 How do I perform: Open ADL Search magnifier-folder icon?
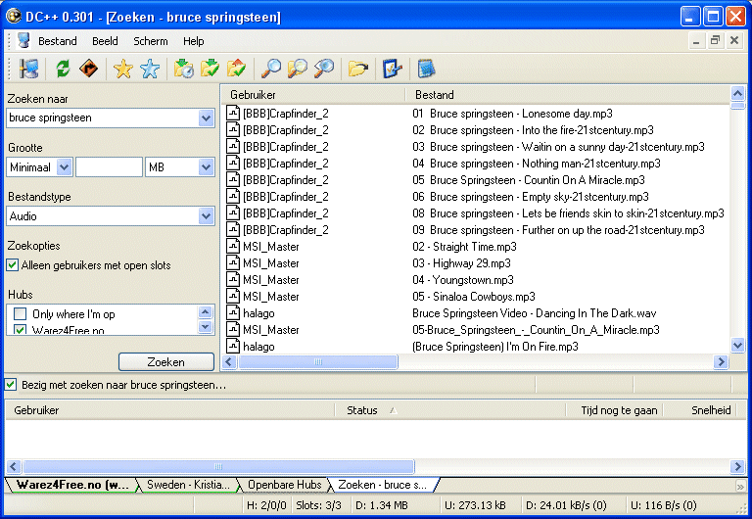coord(298,69)
